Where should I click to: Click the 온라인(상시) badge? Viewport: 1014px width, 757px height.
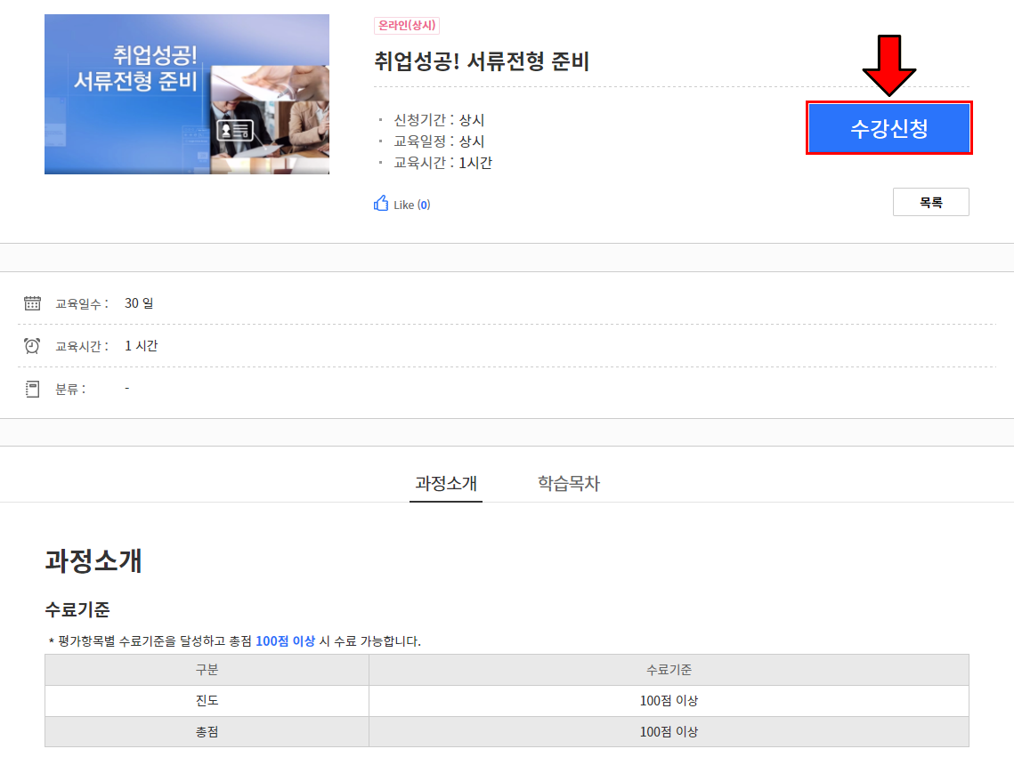(407, 25)
